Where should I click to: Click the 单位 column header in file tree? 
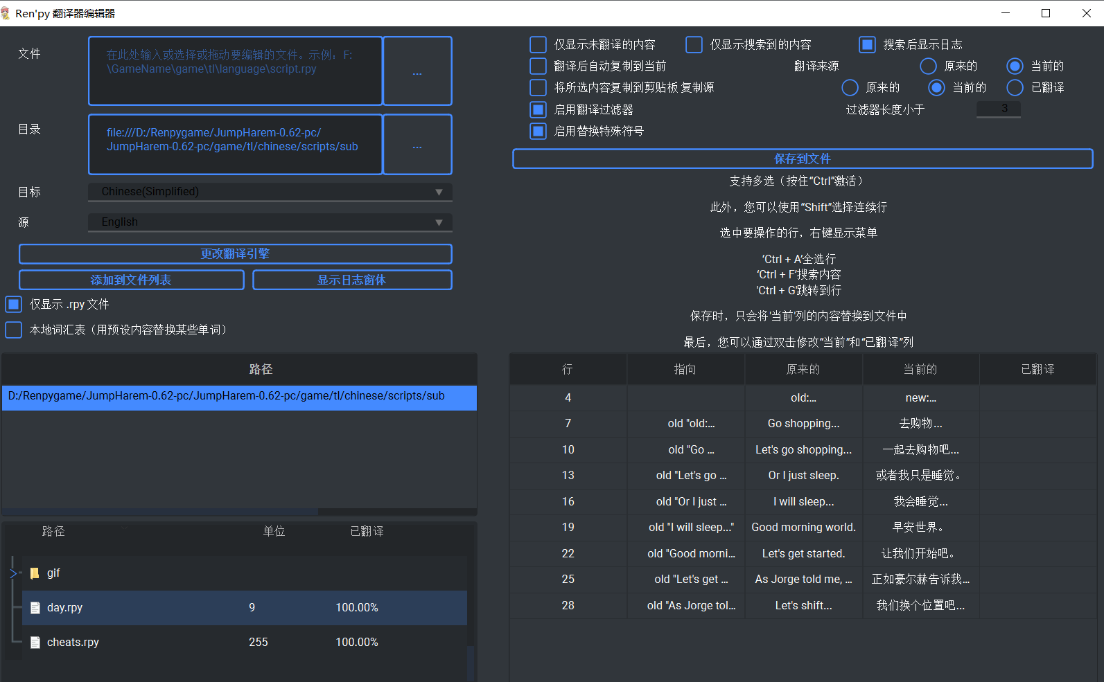click(274, 531)
